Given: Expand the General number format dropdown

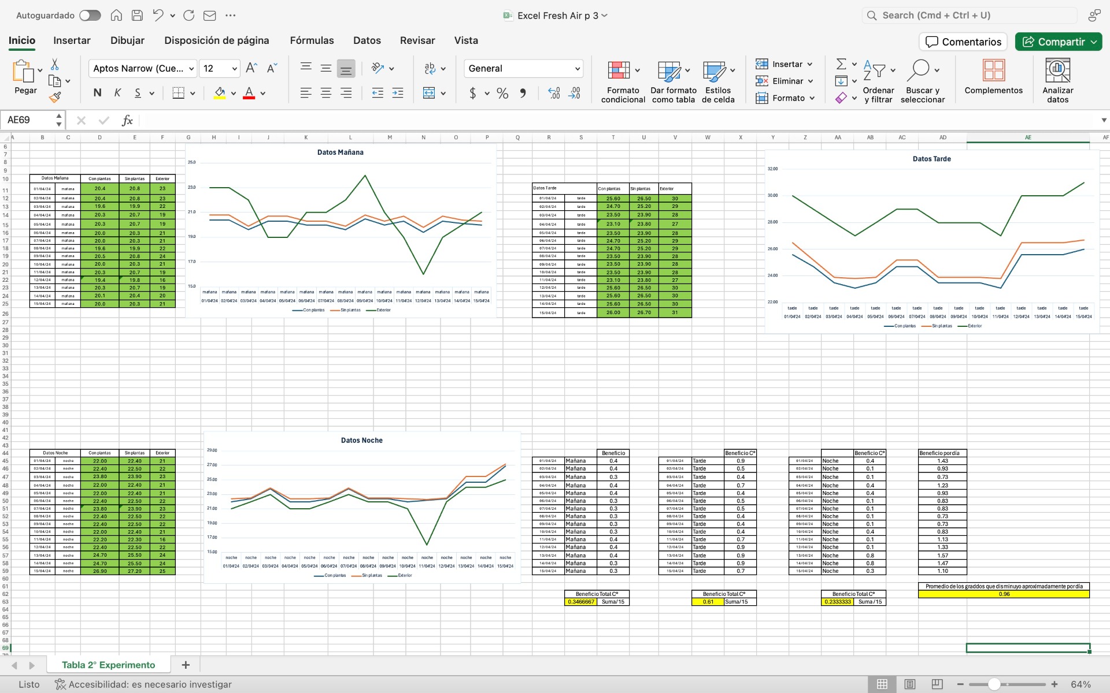Looking at the screenshot, I should [x=577, y=69].
